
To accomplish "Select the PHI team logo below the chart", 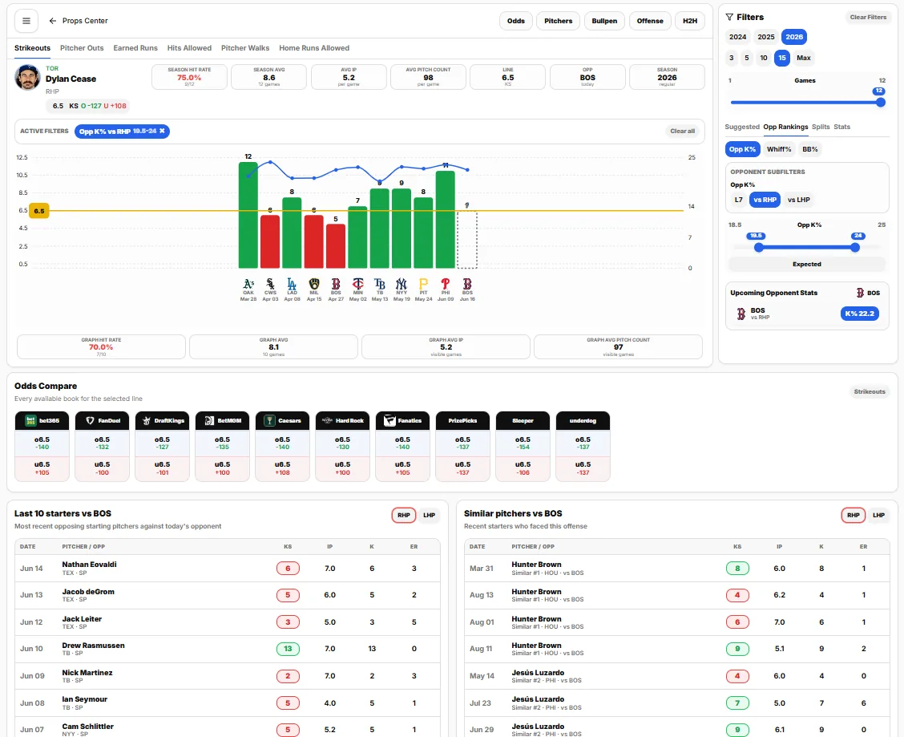I will 446,284.
